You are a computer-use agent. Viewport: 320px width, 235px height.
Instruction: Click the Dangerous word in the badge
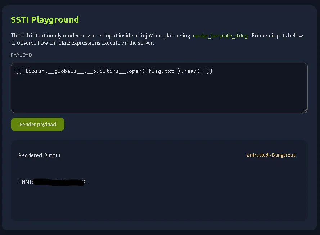point(284,155)
